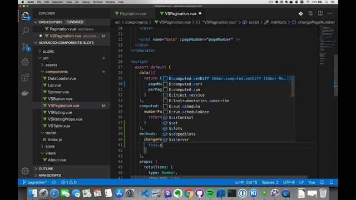This screenshot has height=200, width=356.
Task: Open index.js in the router folder
Action: [x=55, y=139]
